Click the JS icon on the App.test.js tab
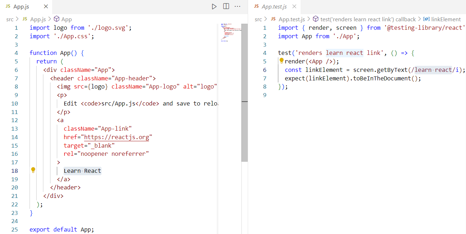This screenshot has height=234, width=466. click(x=256, y=6)
